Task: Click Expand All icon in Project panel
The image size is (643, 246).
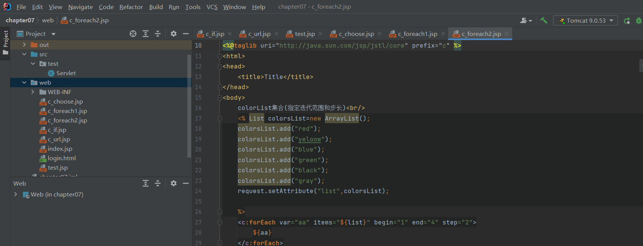Action: click(146, 34)
